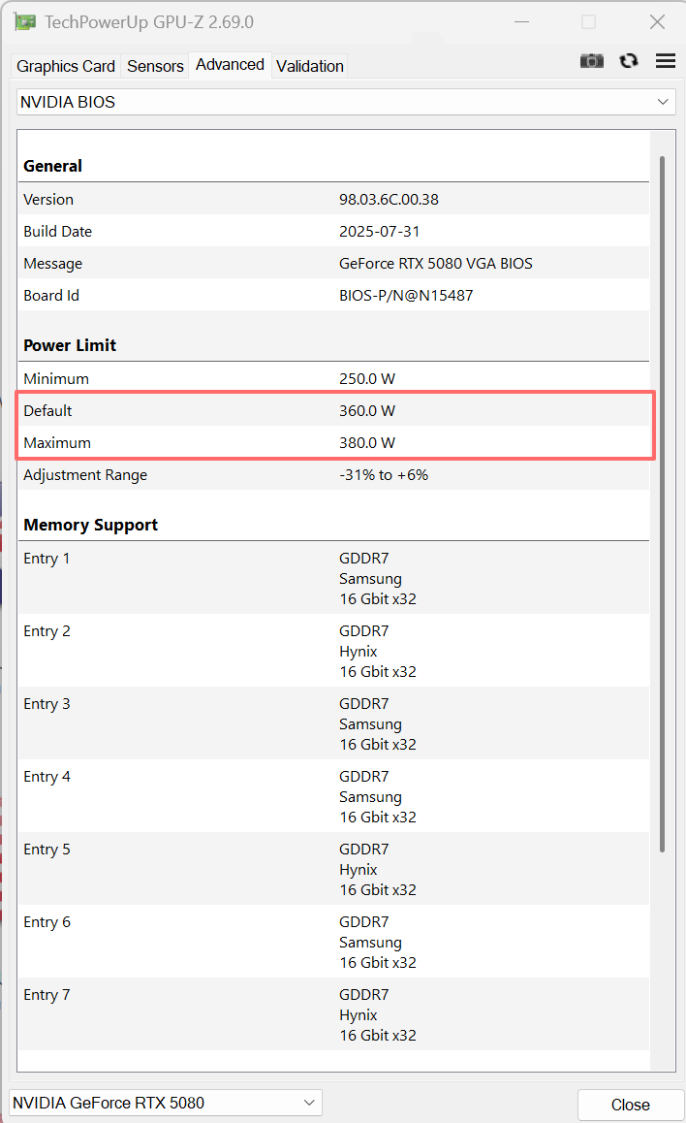Select the Board Id BIOS-P/N@N15487 value
This screenshot has height=1123, width=686.
406,295
